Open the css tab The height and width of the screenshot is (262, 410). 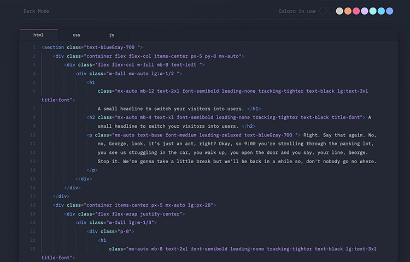77,35
